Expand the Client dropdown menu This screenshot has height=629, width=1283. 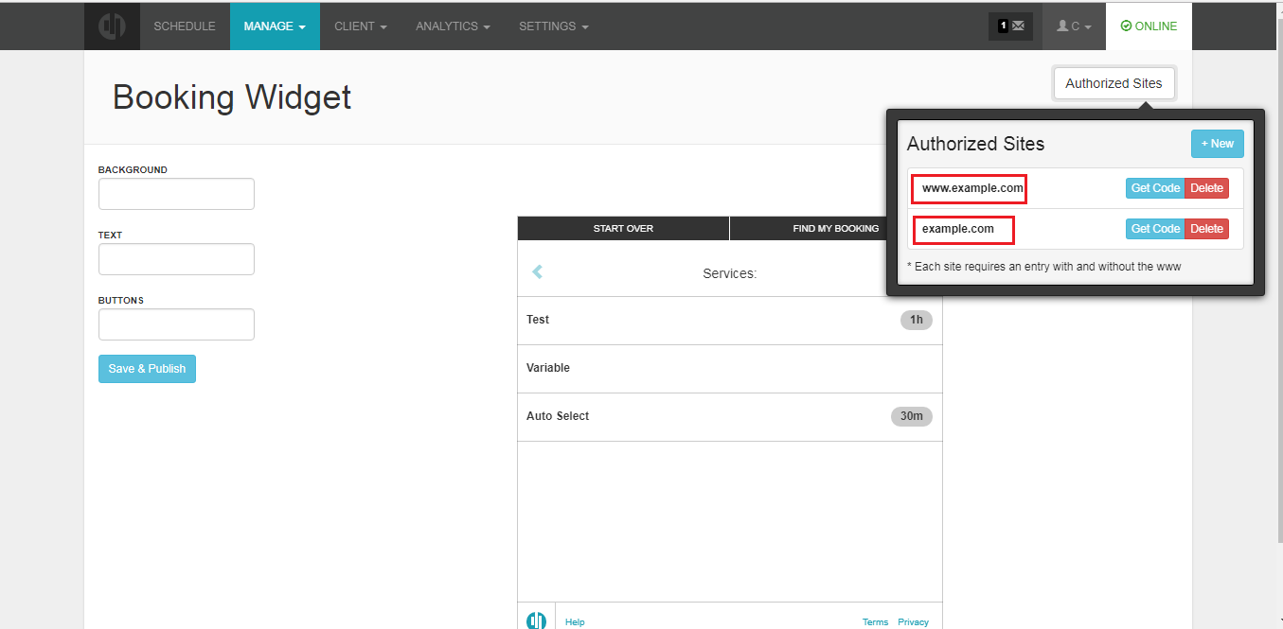click(361, 26)
